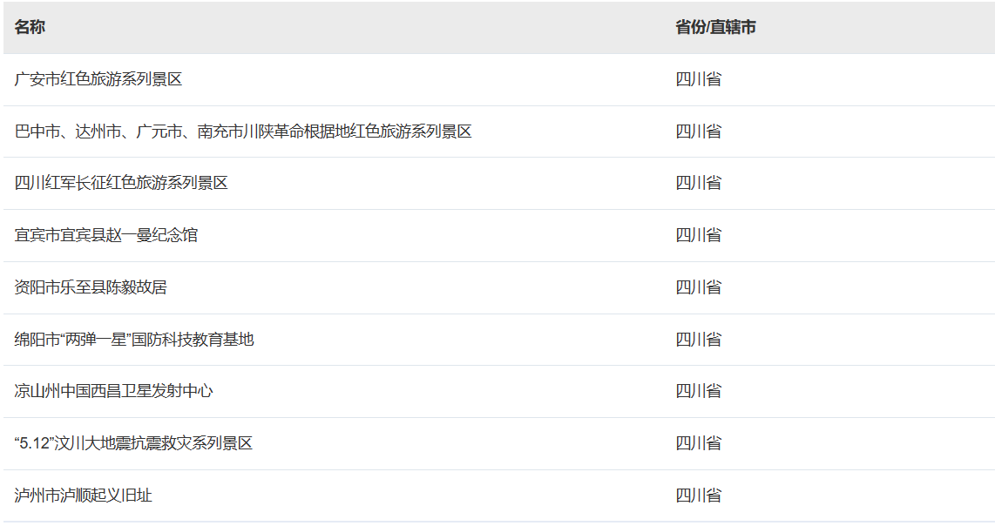This screenshot has width=995, height=526.
Task: Click the 资阳市乐至县陈毅故居 entry
Action: [x=91, y=287]
